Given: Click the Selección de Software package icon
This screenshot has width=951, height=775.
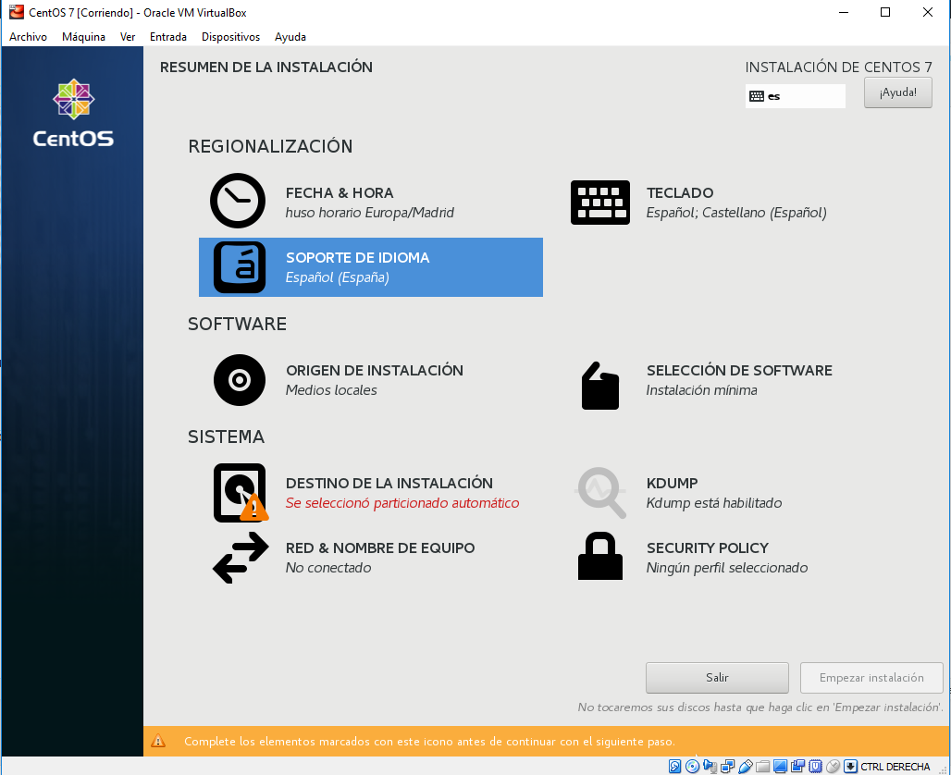Looking at the screenshot, I should coord(599,385).
